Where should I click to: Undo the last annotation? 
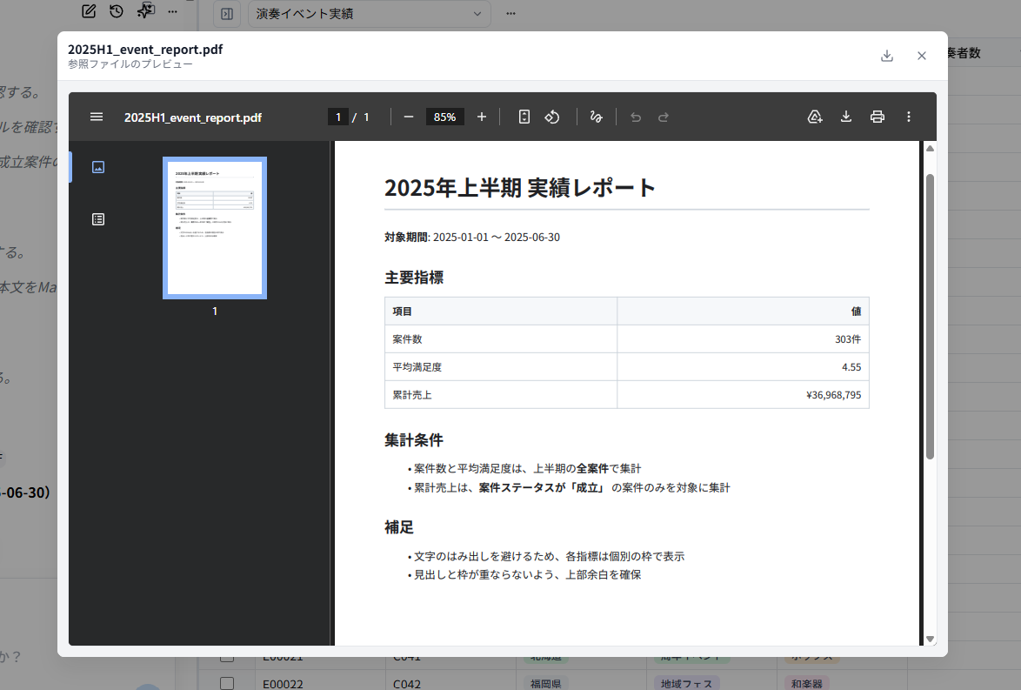(x=636, y=117)
